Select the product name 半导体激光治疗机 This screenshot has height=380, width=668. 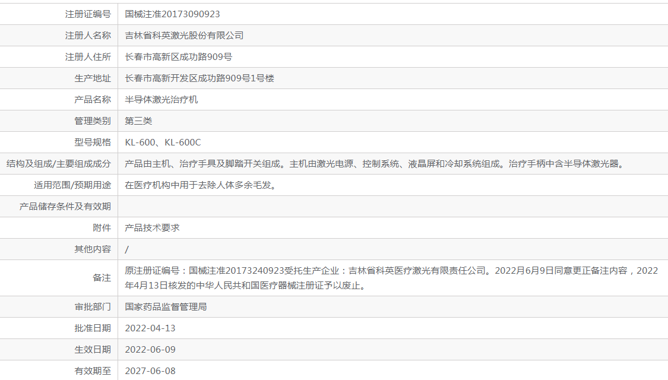coord(162,100)
